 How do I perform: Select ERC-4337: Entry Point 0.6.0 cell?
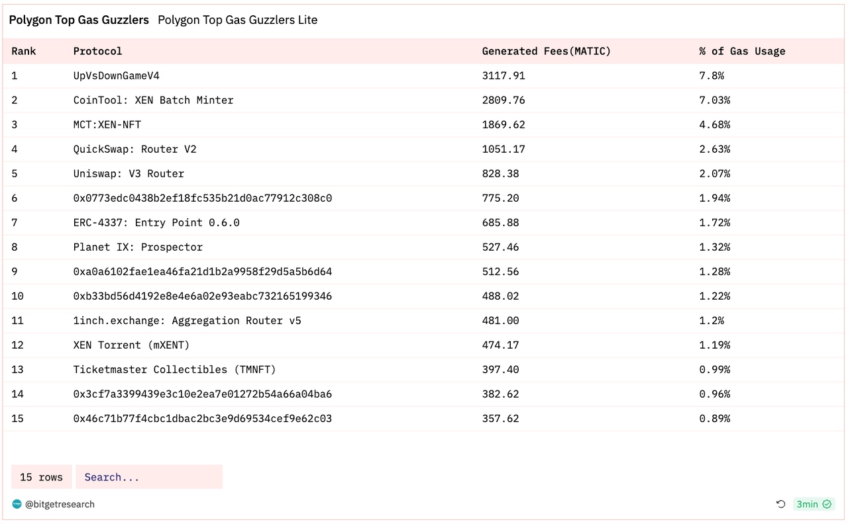[156, 222]
